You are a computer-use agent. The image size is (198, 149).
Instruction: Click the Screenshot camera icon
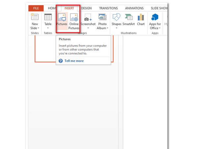[x=88, y=17]
